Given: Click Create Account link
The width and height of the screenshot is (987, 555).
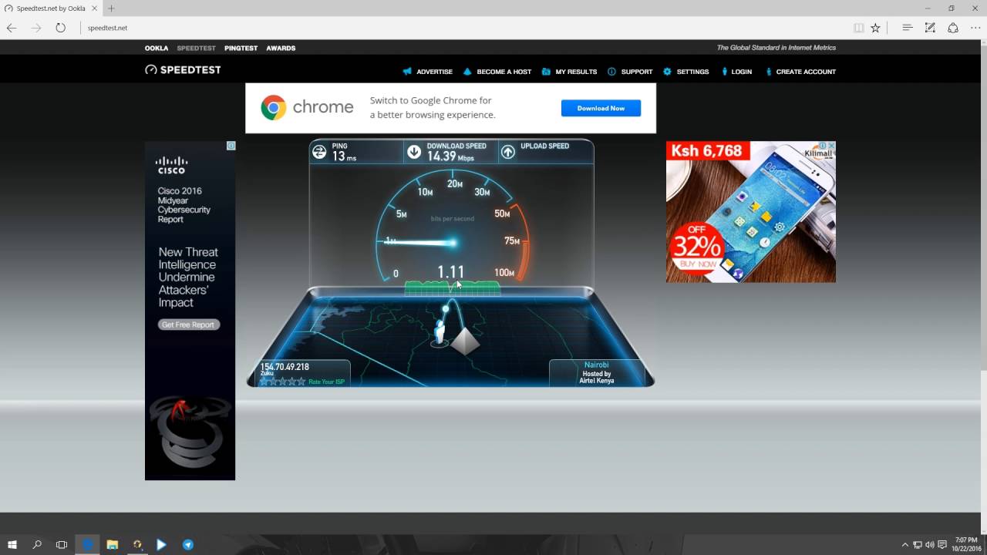Looking at the screenshot, I should pos(806,72).
